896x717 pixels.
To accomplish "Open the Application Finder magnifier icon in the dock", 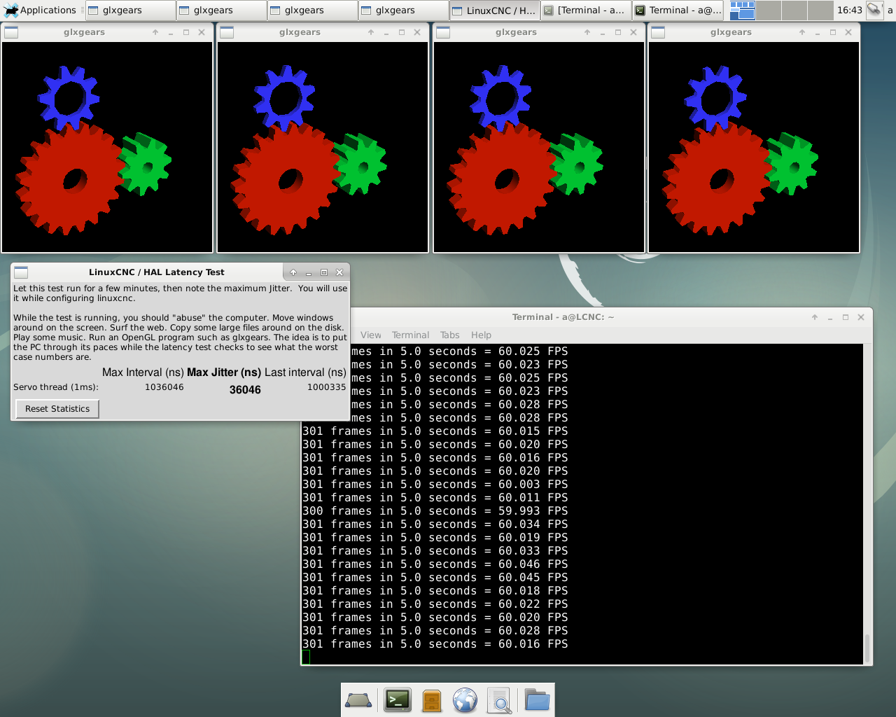I will point(499,700).
